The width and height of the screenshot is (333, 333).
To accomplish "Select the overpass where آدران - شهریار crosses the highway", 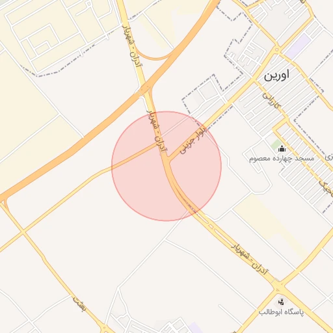I will pyautogui.click(x=144, y=90).
